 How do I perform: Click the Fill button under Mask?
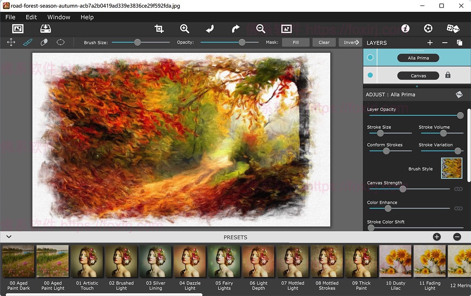tap(296, 42)
